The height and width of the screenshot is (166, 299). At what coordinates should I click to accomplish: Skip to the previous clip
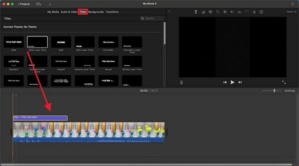pyautogui.click(x=225, y=82)
